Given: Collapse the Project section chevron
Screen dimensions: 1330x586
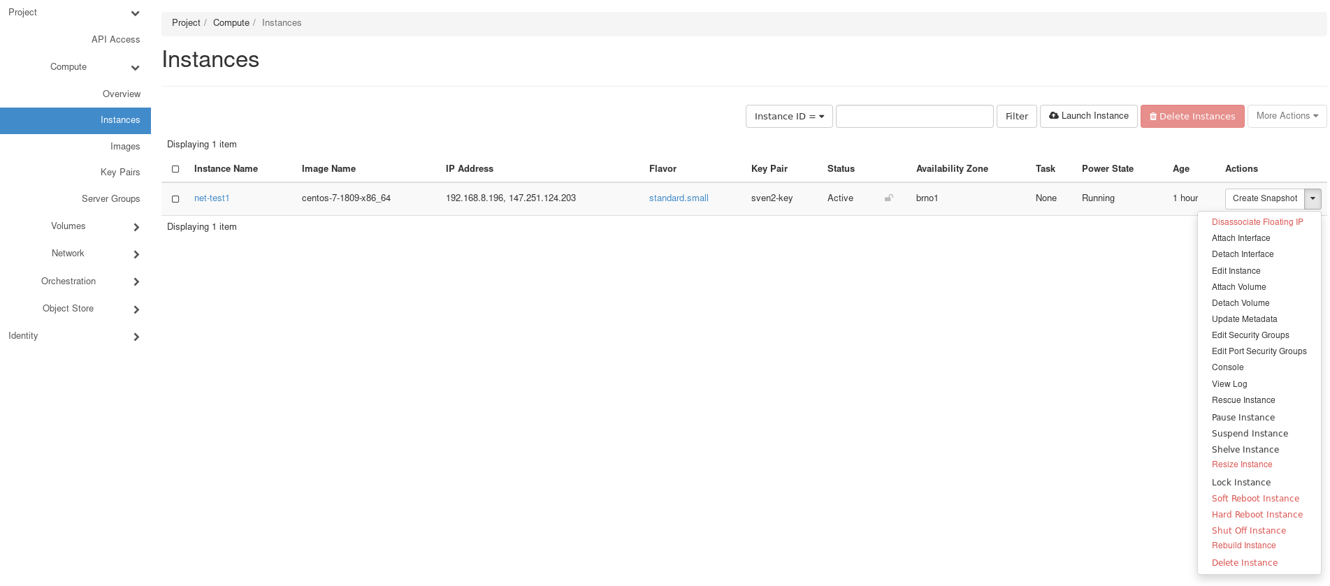Looking at the screenshot, I should (x=135, y=13).
